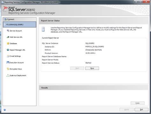Click the Report Manager URL globe icon

pos(8,50)
